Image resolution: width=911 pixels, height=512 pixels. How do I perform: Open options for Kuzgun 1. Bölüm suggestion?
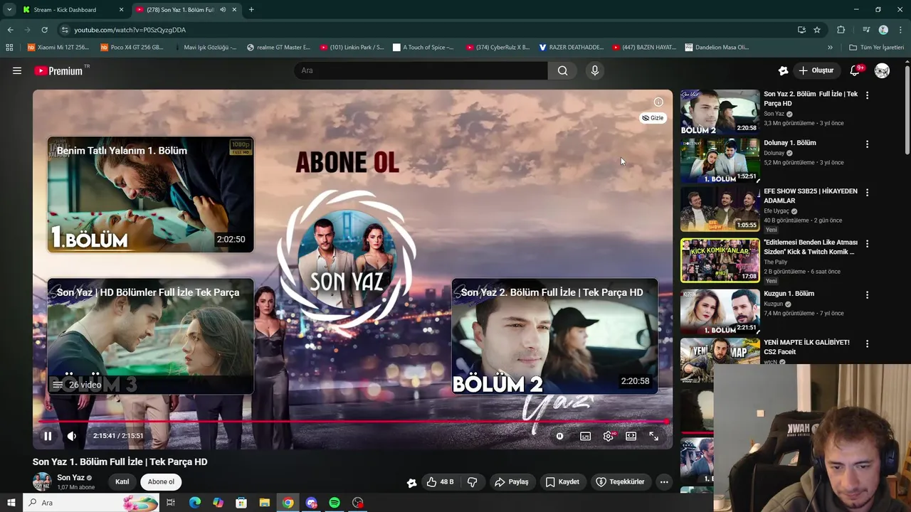867,294
